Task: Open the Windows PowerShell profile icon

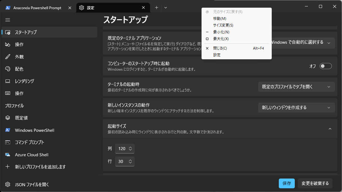Action: click(x=8, y=130)
